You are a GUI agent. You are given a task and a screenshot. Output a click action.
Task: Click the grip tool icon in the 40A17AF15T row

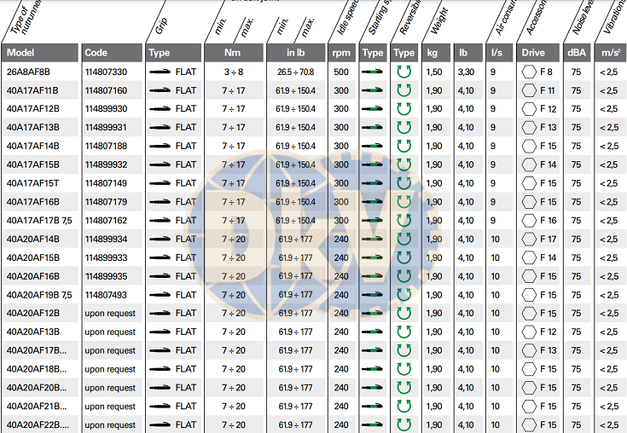point(160,183)
